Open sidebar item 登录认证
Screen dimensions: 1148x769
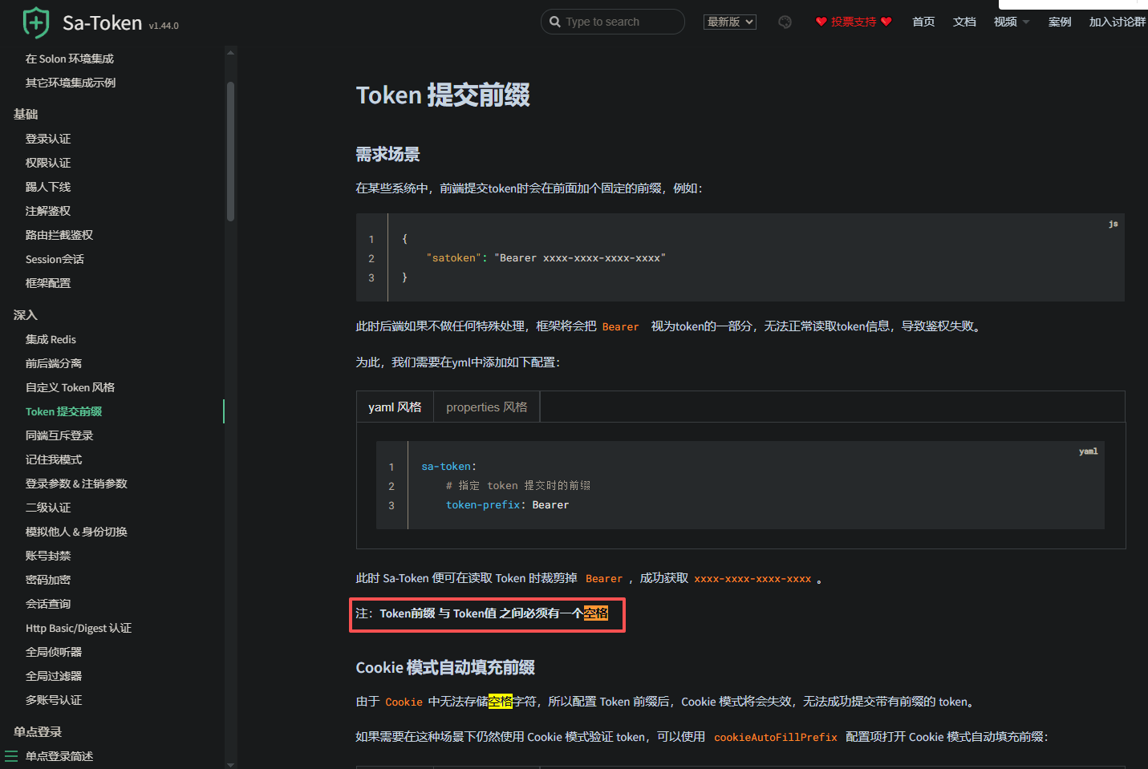coord(48,139)
